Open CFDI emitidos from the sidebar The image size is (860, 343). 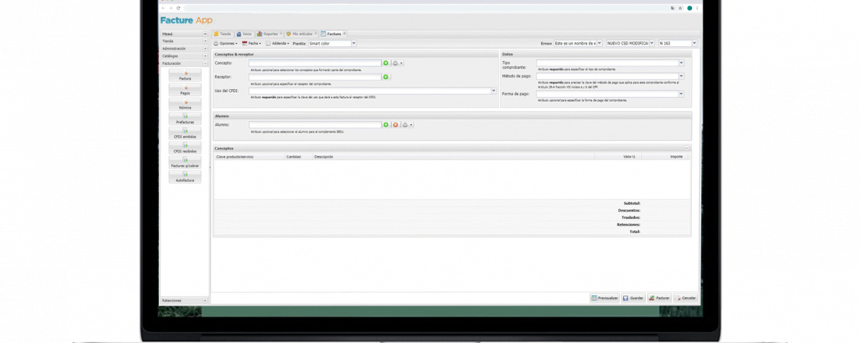tap(185, 134)
